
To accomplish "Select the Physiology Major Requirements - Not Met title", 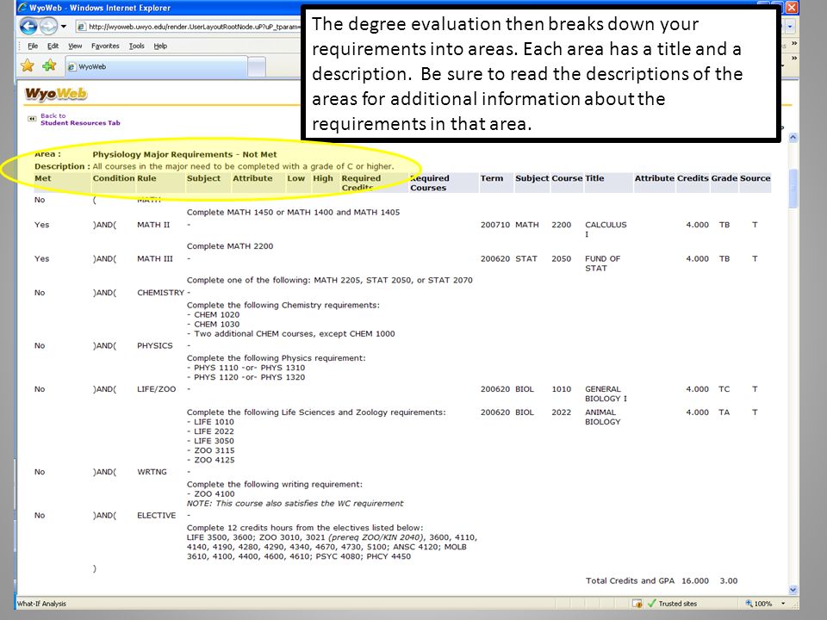I will pos(184,154).
